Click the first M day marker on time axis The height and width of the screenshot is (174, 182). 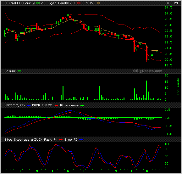click(x=37, y=171)
